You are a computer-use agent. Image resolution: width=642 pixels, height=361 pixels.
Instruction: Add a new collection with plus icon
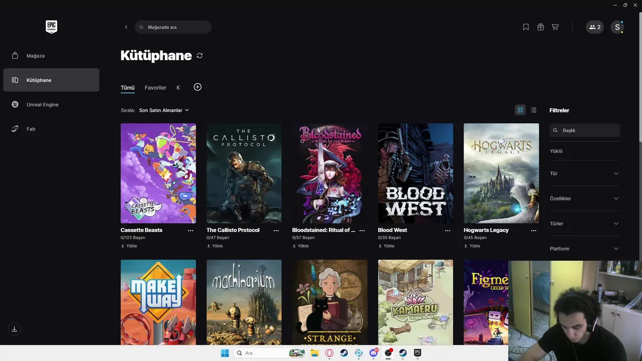(198, 87)
